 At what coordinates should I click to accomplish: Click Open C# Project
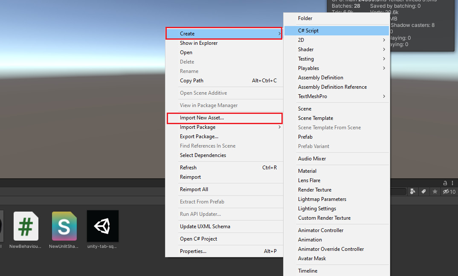[224, 238]
